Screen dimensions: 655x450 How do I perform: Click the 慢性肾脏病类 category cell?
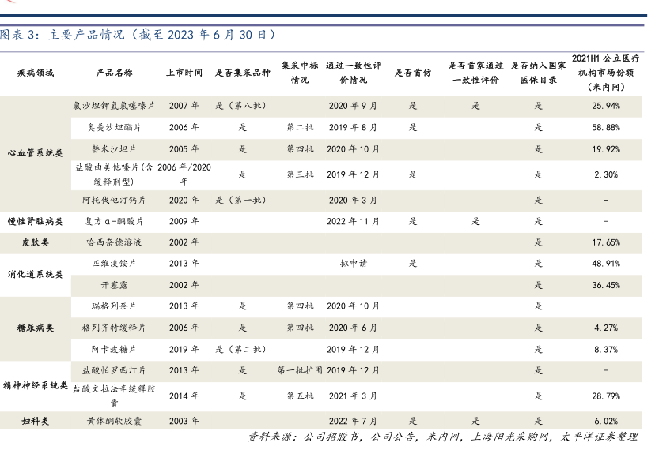[36, 222]
